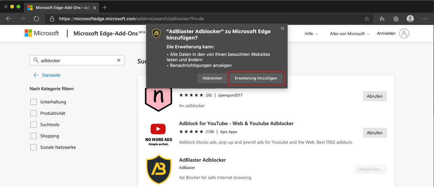Screen dimensions: 434x187
Task: Check the Suchtools category checkbox
Action: pos(34,125)
